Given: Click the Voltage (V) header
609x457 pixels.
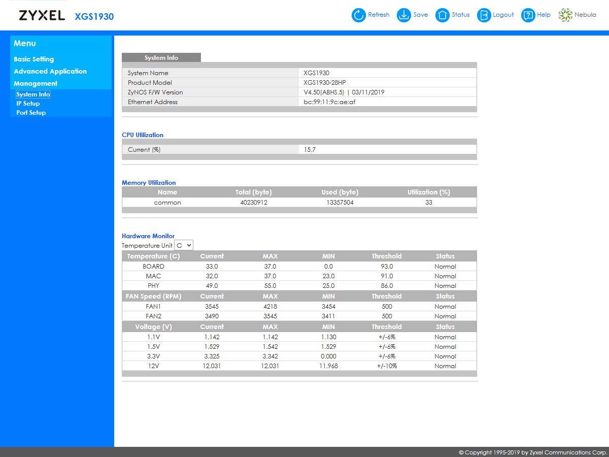Looking at the screenshot, I should 153,327.
